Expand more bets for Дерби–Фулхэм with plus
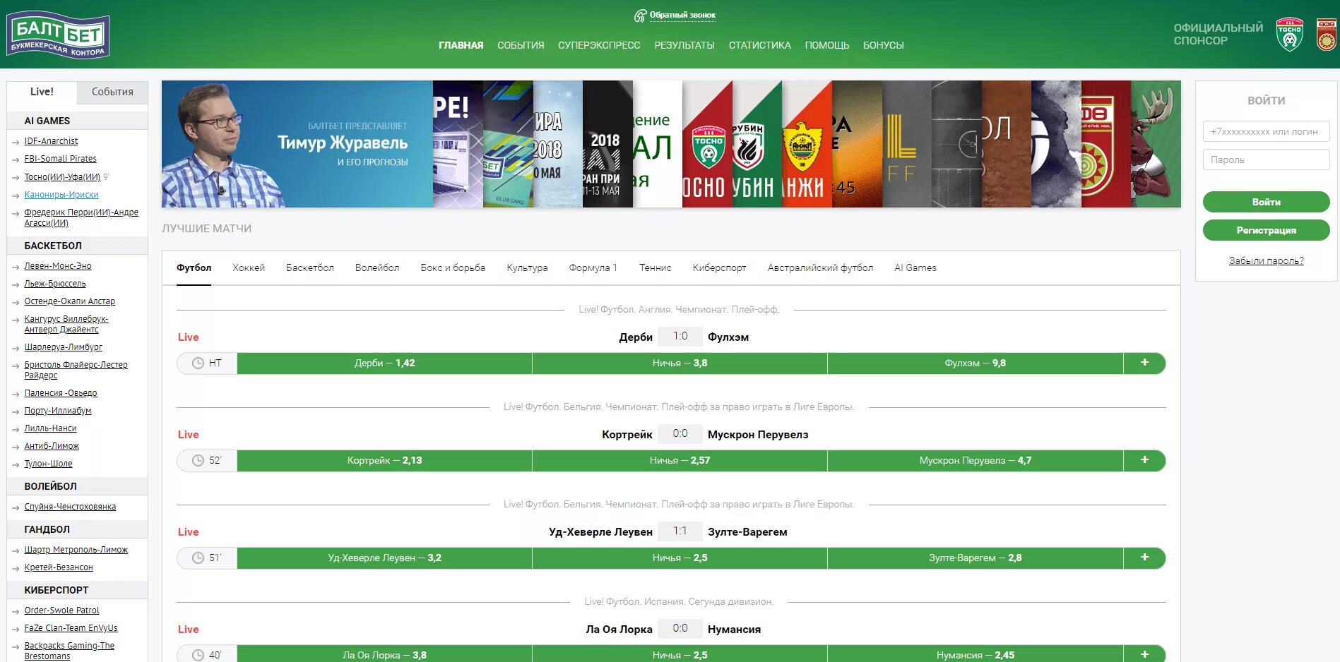The width and height of the screenshot is (1340, 662). click(1144, 363)
